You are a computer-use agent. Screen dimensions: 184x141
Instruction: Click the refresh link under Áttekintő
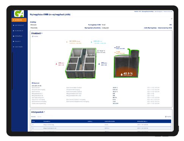click(x=35, y=36)
